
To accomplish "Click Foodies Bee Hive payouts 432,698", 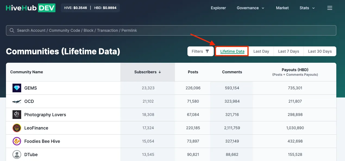I will click(x=295, y=141).
